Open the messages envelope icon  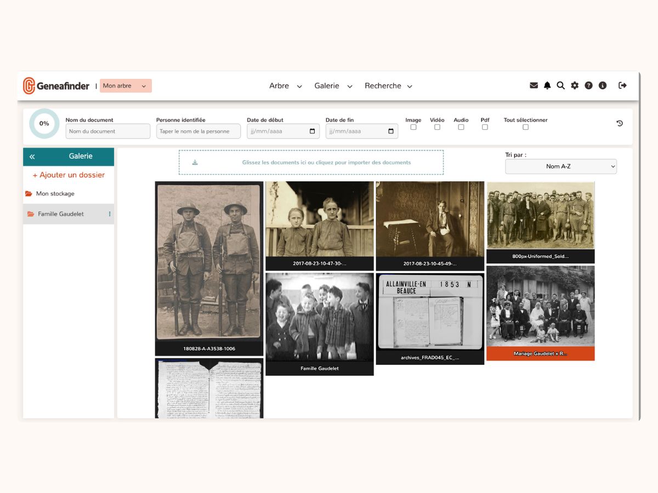click(533, 85)
